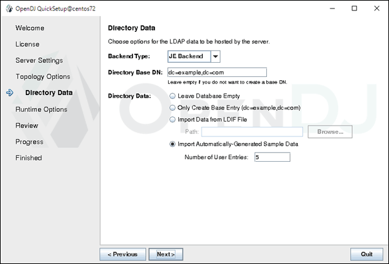Select the Welcome step in sidebar
Image resolution: width=389 pixels, height=264 pixels.
(30, 28)
